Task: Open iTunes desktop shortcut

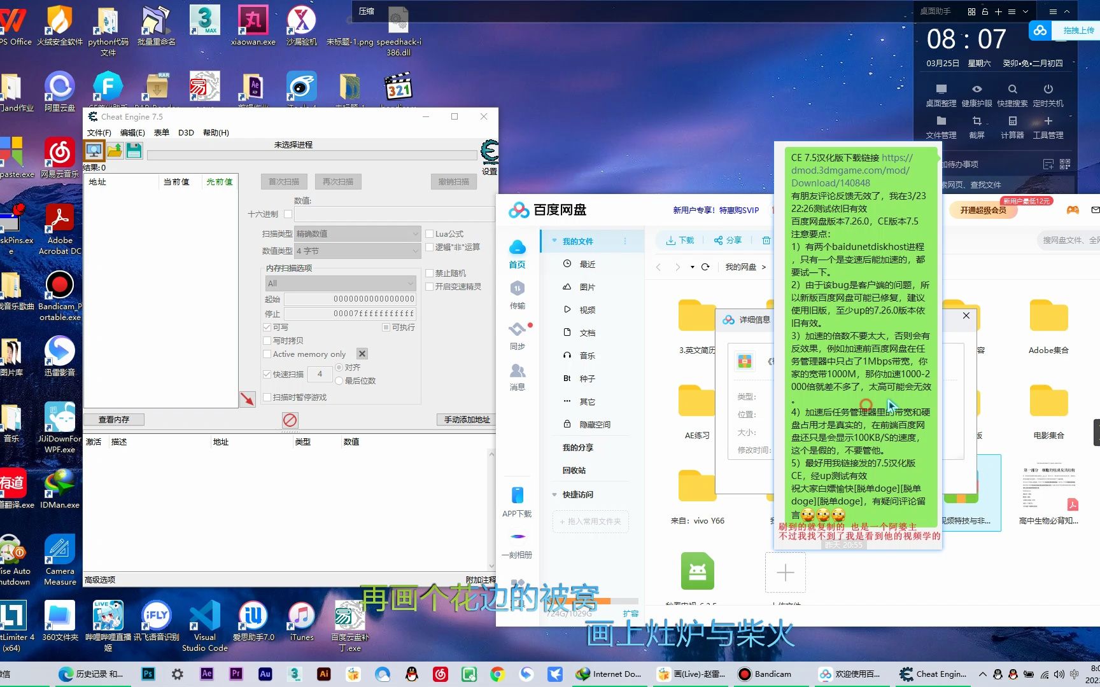Action: [302, 621]
